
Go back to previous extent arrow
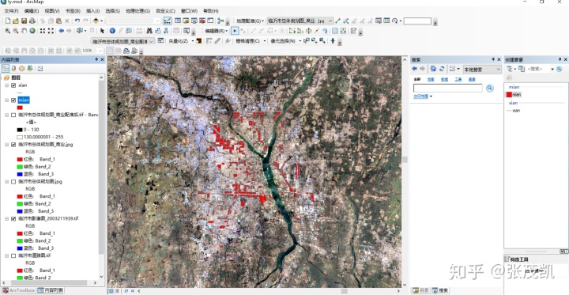click(x=62, y=31)
